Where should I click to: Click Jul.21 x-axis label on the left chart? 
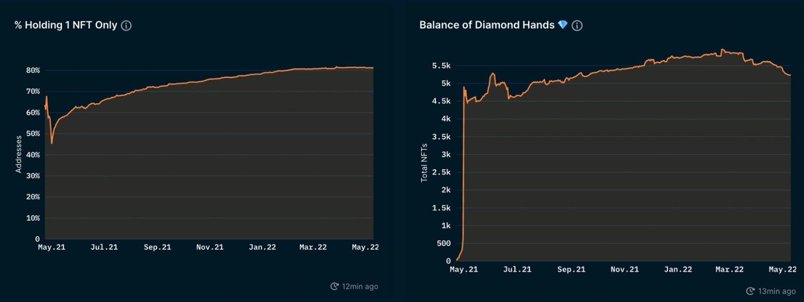pyautogui.click(x=105, y=248)
